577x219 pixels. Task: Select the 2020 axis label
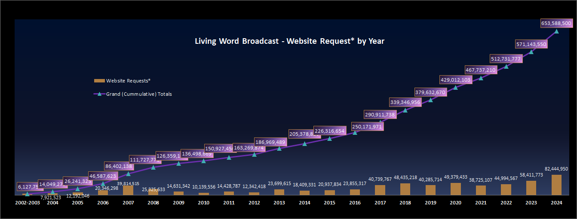(456, 202)
